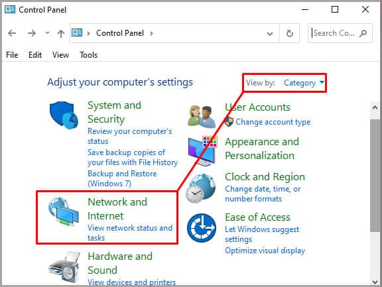Click the search magnifier icon
The image size is (382, 287).
[363, 33]
